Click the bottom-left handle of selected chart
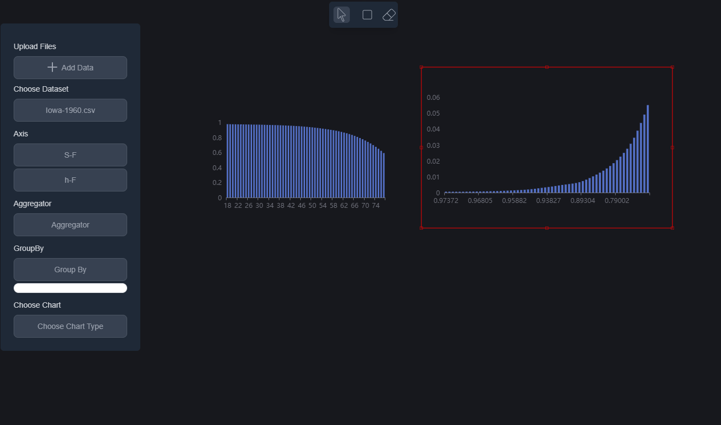This screenshot has width=721, height=425. tap(421, 228)
